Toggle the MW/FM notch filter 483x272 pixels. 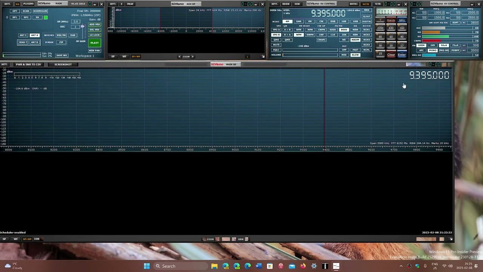point(61,35)
